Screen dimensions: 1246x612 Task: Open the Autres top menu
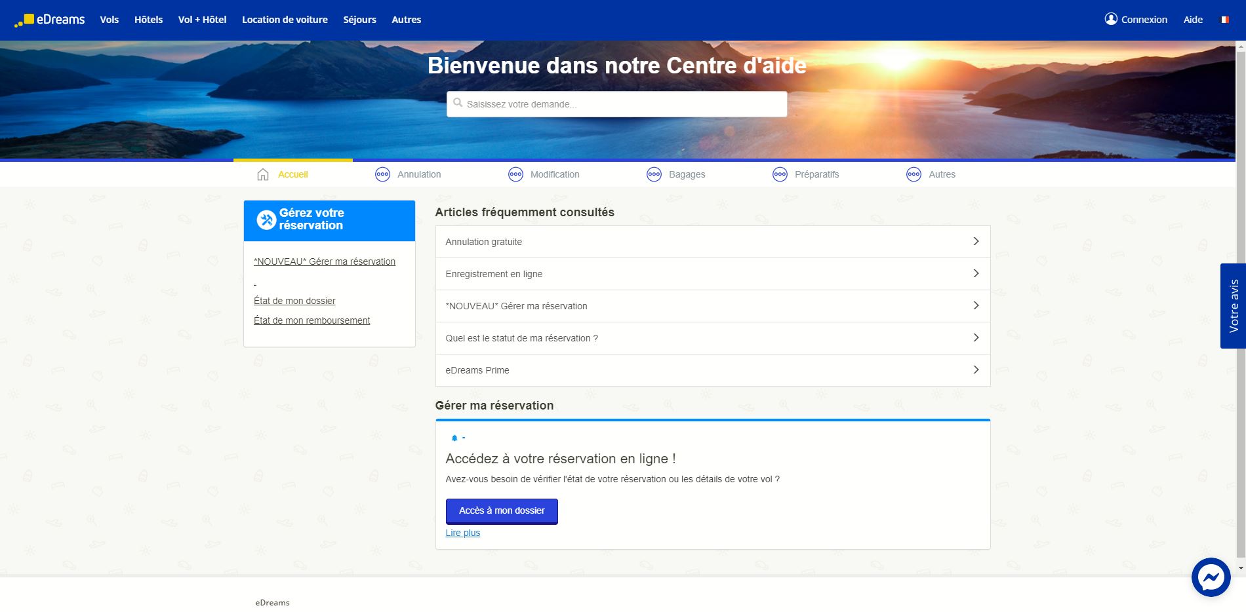tap(407, 20)
